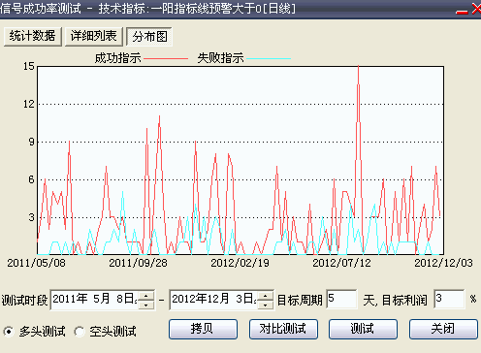Click the 目标利润 percent input field

coord(449,299)
